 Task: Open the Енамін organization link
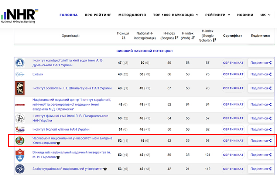pos(38,74)
